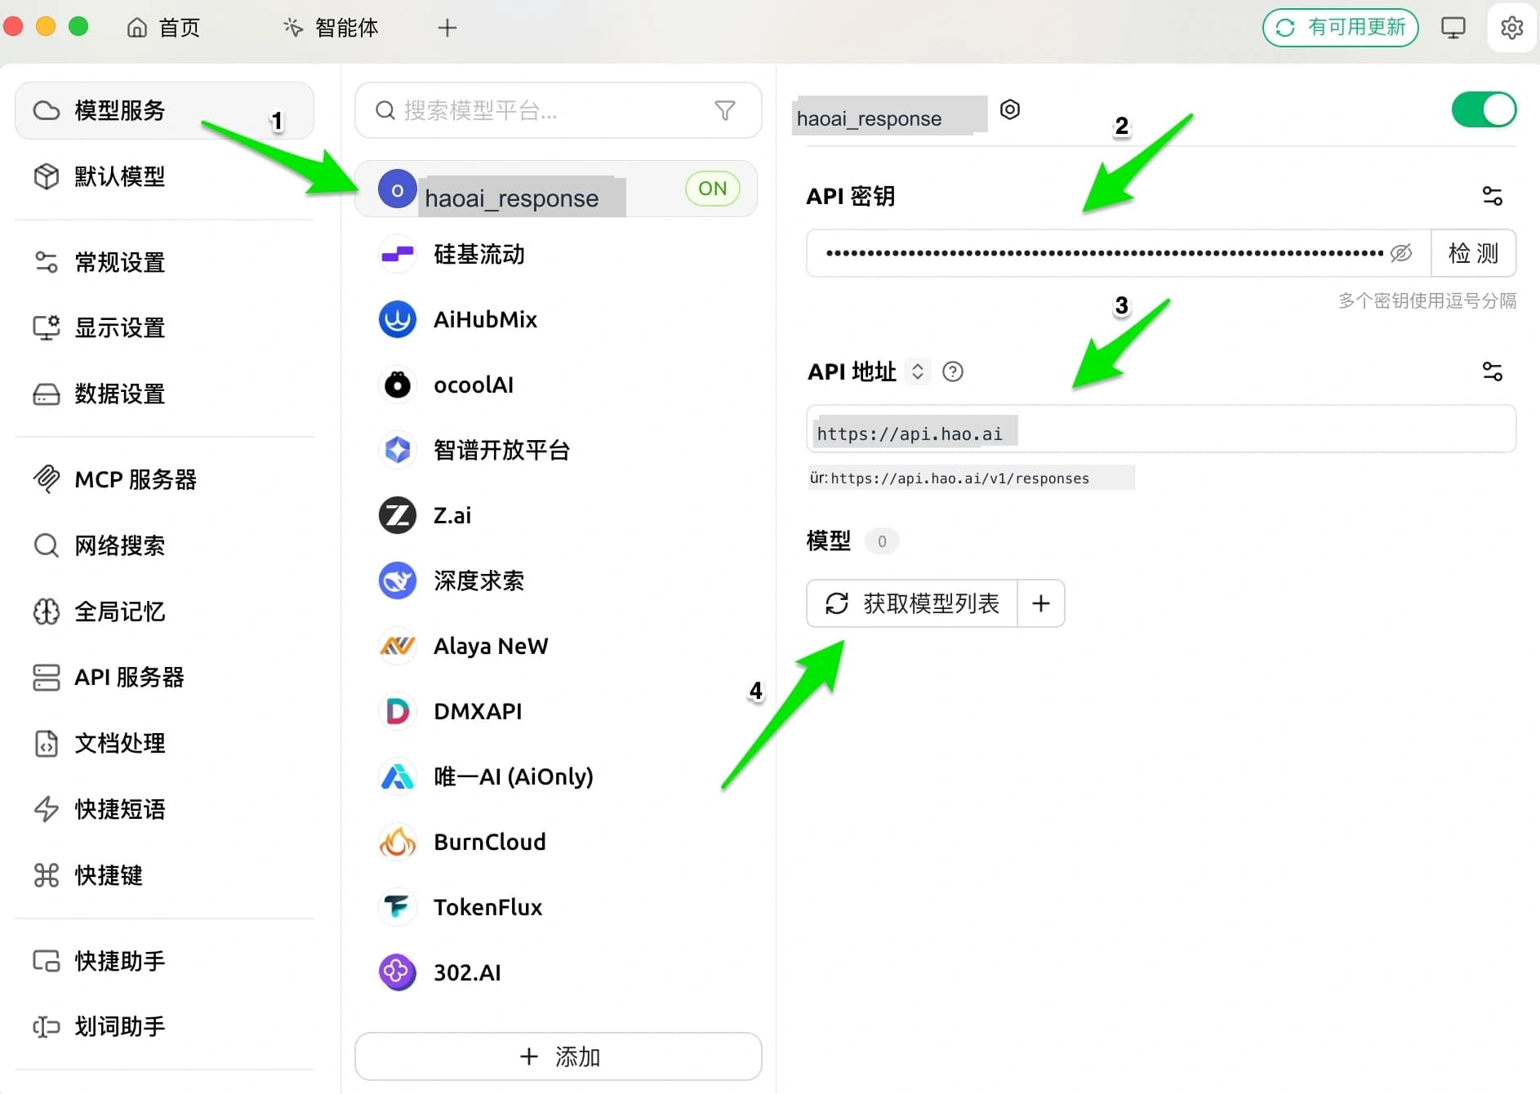Add a model with the plus button

1040,603
